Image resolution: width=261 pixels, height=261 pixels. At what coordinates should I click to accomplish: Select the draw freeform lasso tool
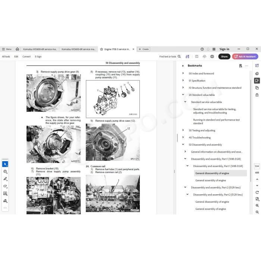tap(5, 186)
